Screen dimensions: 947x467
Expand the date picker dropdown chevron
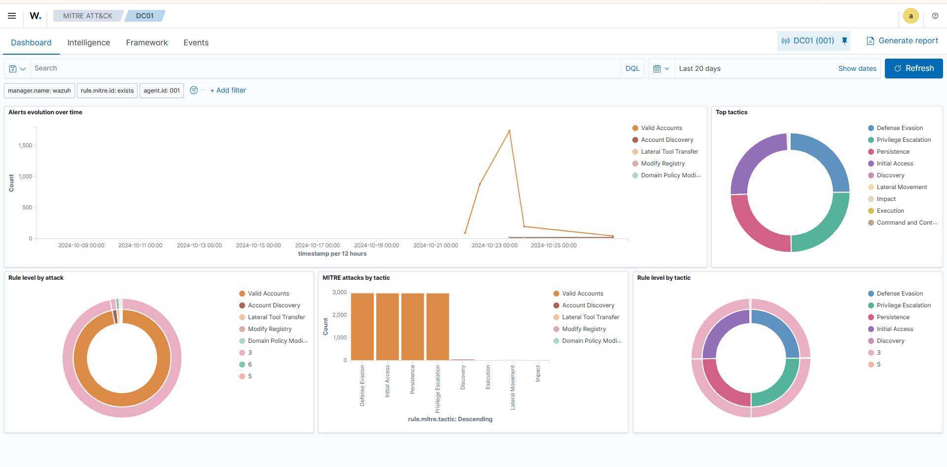pyautogui.click(x=667, y=68)
